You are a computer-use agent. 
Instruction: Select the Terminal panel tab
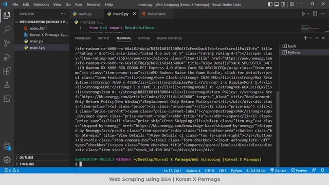pos(123,38)
